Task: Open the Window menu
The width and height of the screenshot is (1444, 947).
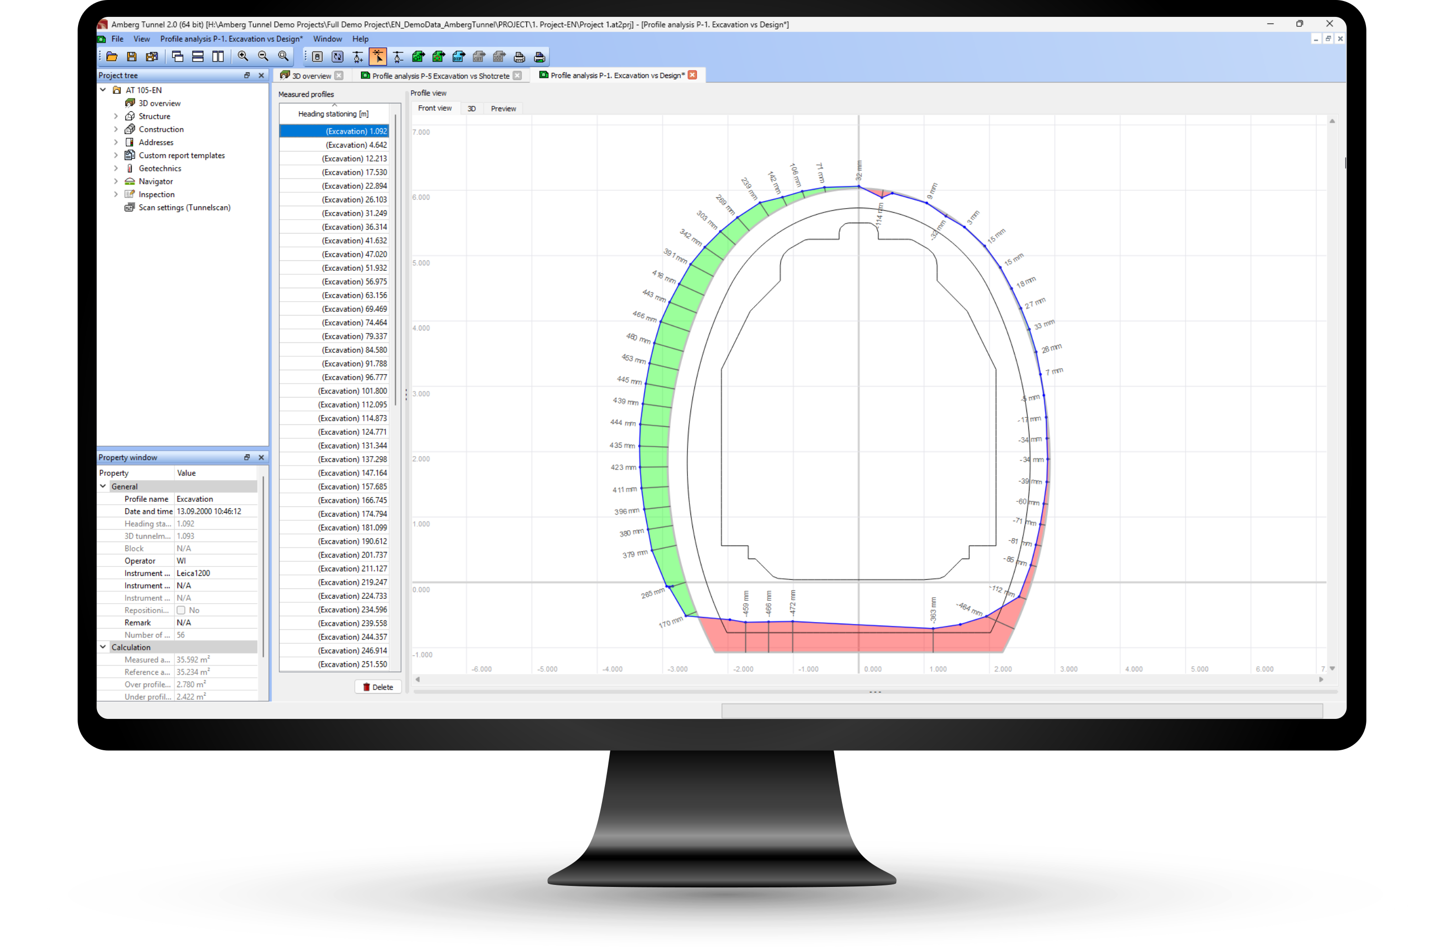Action: 327,39
